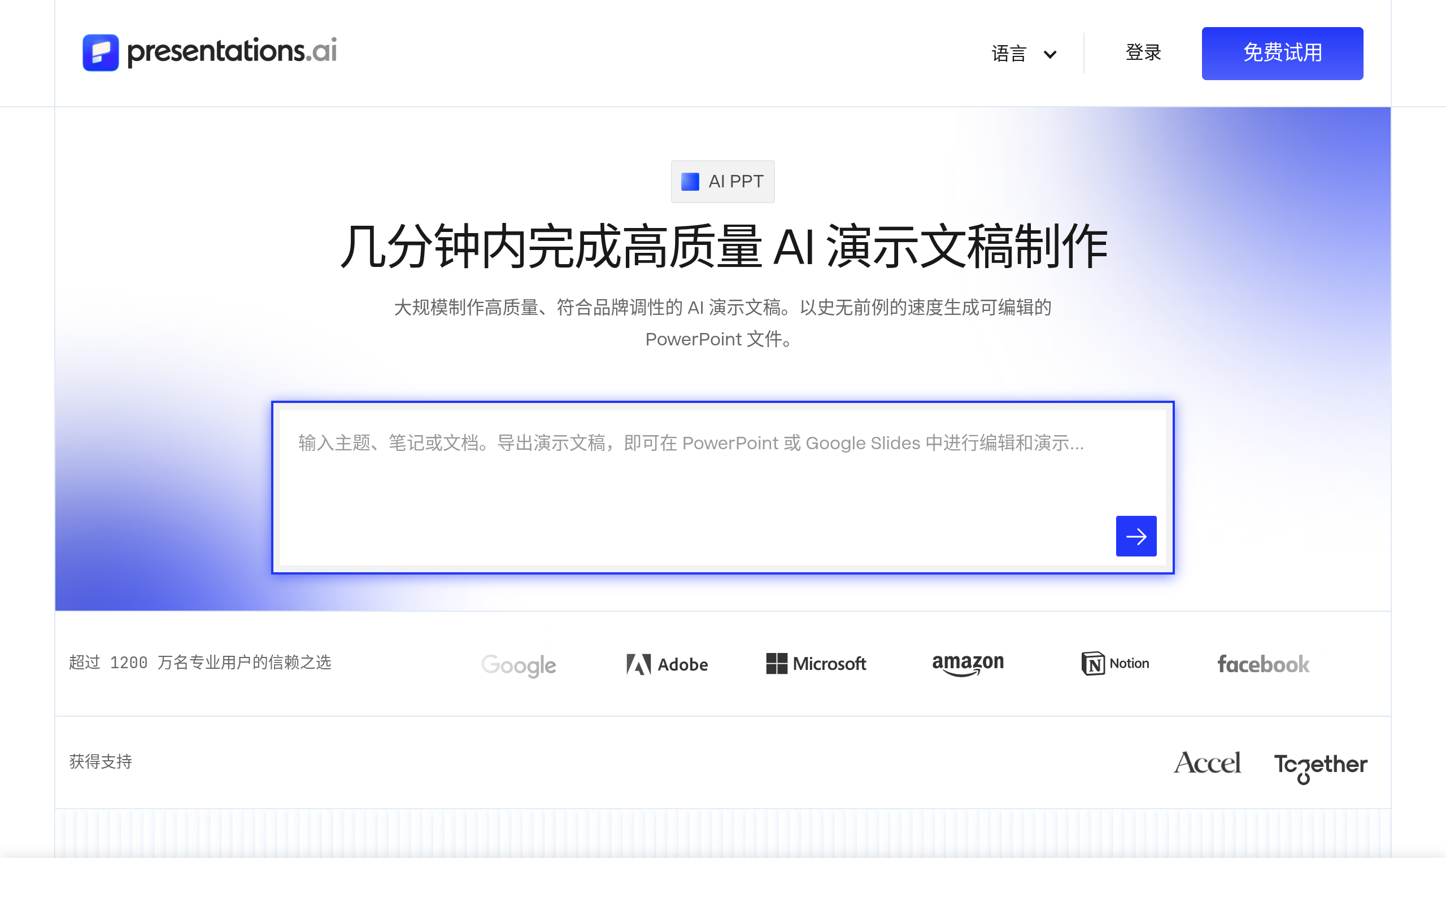Image resolution: width=1446 pixels, height=903 pixels.
Task: Click the Google logo
Action: 519,665
